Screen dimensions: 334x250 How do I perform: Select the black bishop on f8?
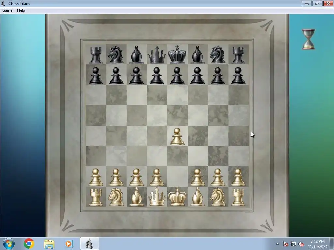(197, 55)
